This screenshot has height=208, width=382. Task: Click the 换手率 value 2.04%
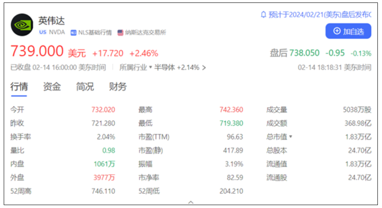(x=106, y=137)
